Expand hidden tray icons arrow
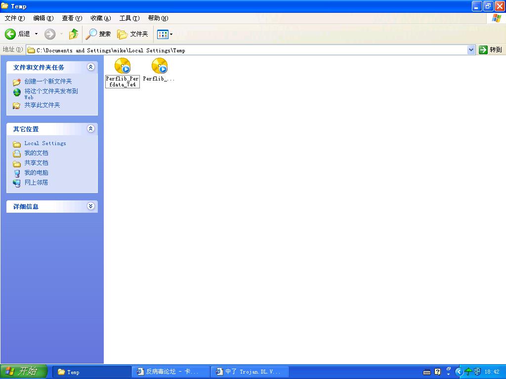This screenshot has width=506, height=379. [459, 372]
